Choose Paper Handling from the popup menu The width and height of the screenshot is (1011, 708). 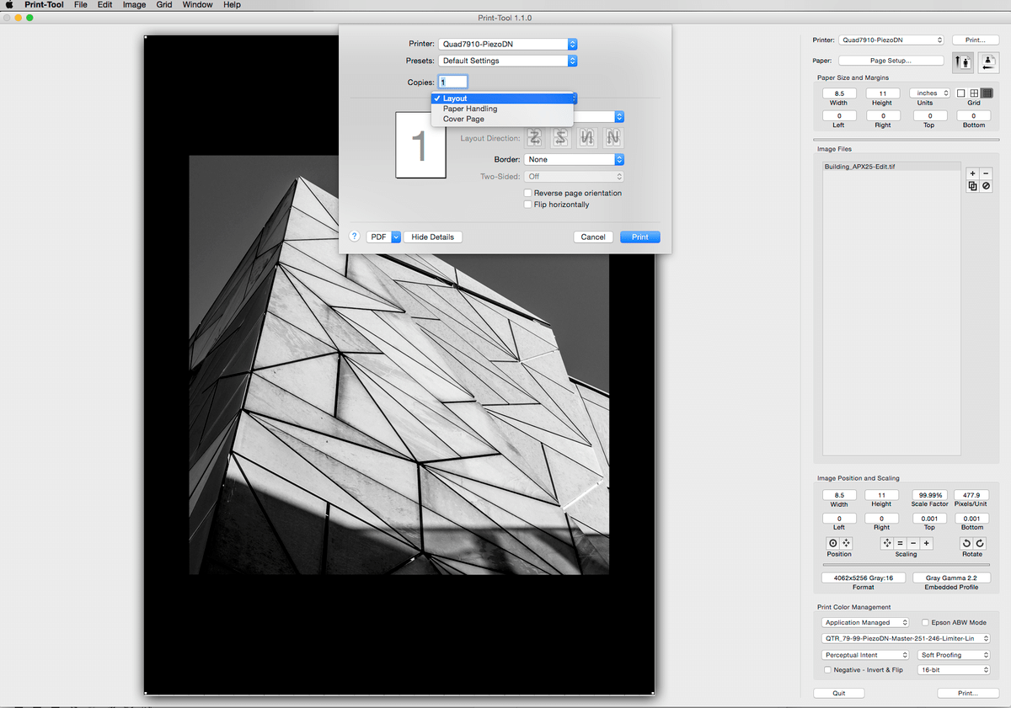click(470, 109)
